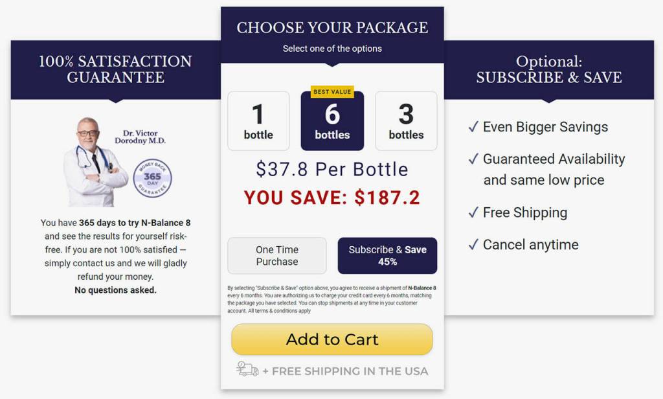Select the 1 bottle package
The width and height of the screenshot is (663, 399).
click(x=258, y=121)
